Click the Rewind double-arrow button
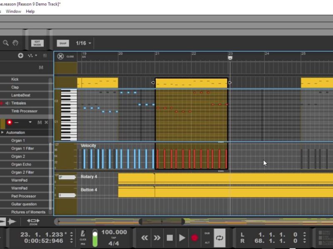 (x=145, y=238)
